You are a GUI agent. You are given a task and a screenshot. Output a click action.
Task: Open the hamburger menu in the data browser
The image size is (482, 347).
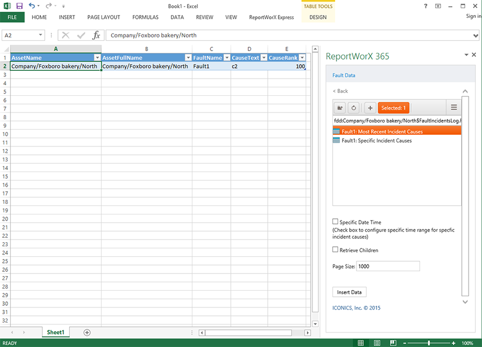pos(454,107)
